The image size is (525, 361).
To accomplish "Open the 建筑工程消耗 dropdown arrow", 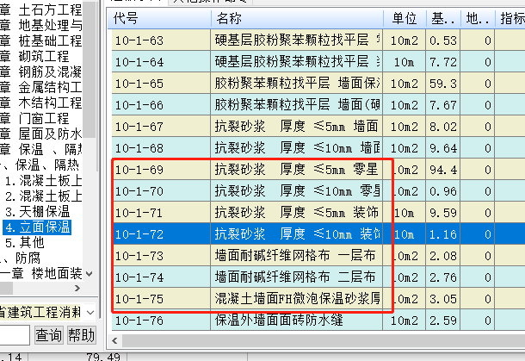I will [90, 313].
